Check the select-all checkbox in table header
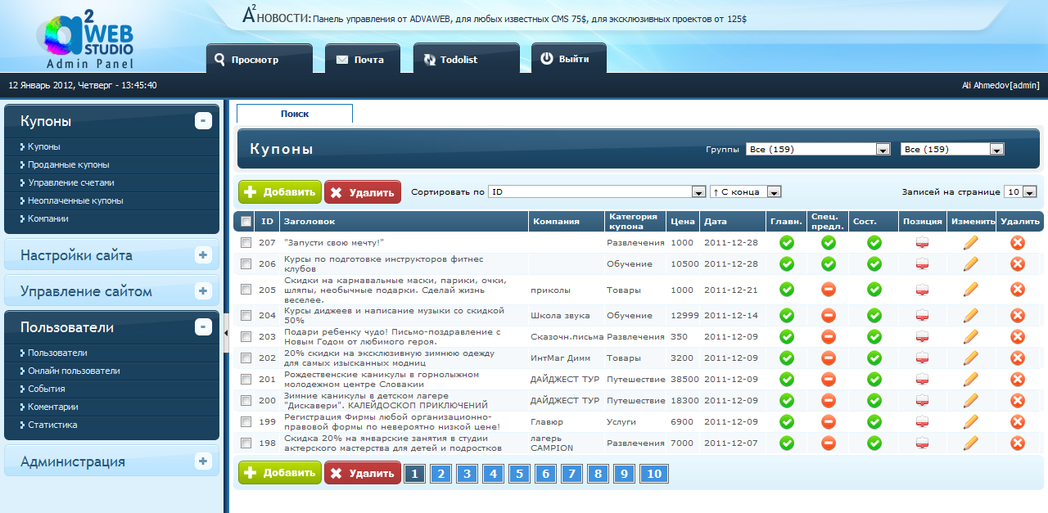The image size is (1048, 513). [246, 221]
